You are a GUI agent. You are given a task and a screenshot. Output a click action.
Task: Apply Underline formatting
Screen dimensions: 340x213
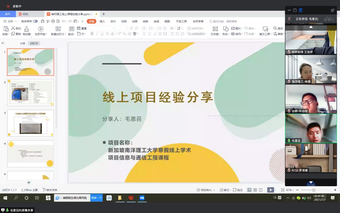[x=102, y=34]
